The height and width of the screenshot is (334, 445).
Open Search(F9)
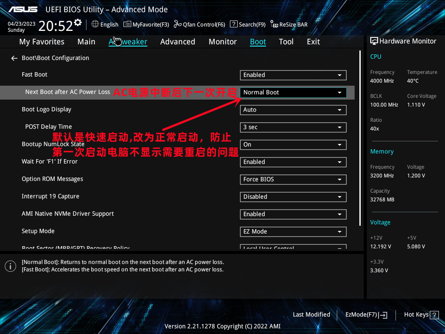[248, 24]
